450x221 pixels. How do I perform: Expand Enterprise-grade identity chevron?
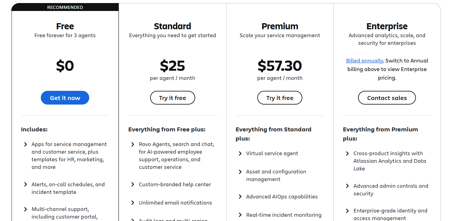[347, 211]
